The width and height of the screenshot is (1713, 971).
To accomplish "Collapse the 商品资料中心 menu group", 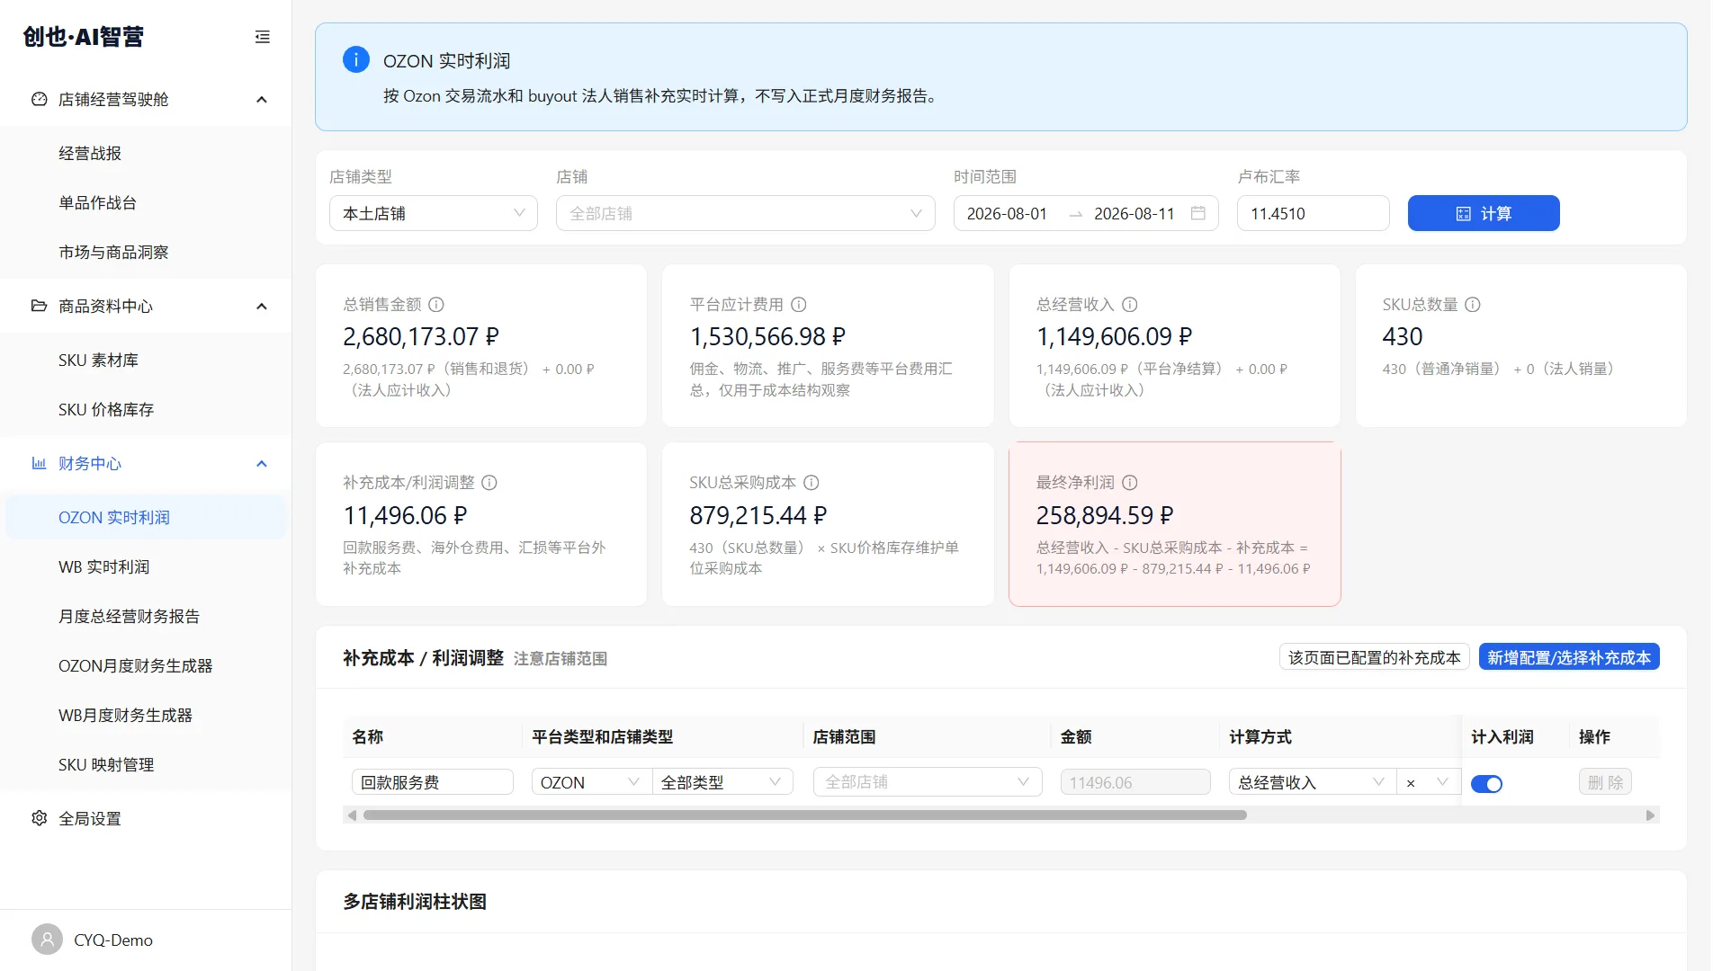I will click(146, 307).
